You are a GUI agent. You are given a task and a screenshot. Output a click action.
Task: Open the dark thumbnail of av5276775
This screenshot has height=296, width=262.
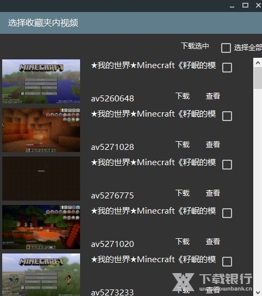[x=41, y=178]
